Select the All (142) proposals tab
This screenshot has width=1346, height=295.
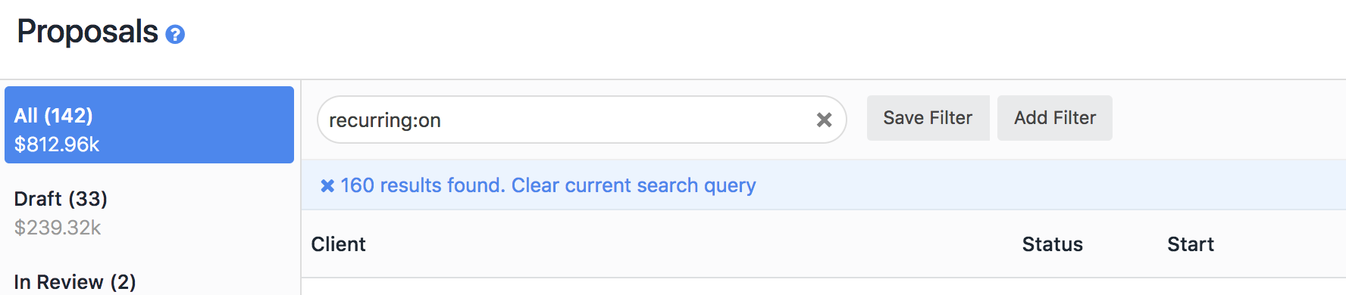coord(149,125)
